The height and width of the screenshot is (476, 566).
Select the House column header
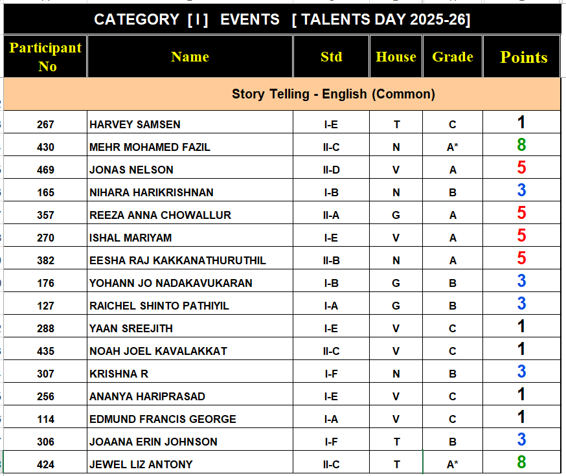[396, 56]
